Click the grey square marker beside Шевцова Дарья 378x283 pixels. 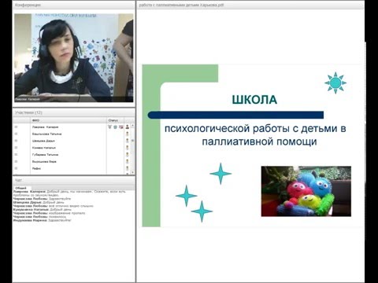(16, 141)
